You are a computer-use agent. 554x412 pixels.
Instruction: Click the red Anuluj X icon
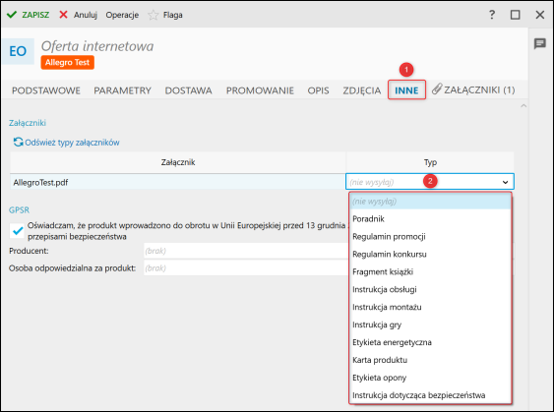click(x=63, y=15)
